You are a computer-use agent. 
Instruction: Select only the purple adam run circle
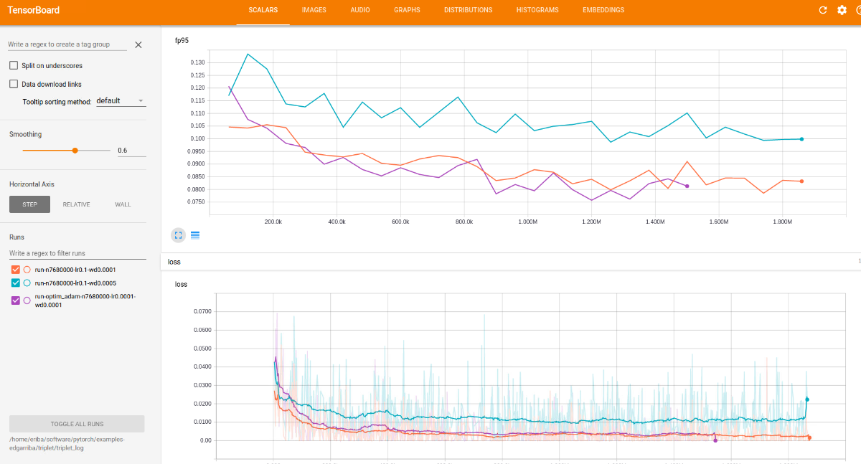tap(27, 300)
